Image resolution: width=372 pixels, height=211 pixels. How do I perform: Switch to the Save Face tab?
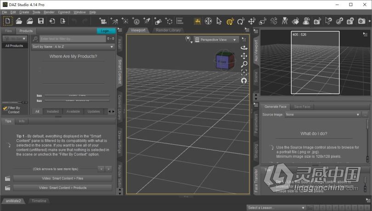click(302, 107)
